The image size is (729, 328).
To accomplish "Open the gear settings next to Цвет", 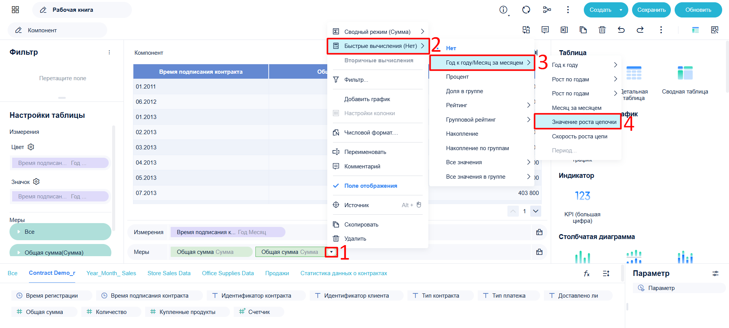I will pos(31,147).
